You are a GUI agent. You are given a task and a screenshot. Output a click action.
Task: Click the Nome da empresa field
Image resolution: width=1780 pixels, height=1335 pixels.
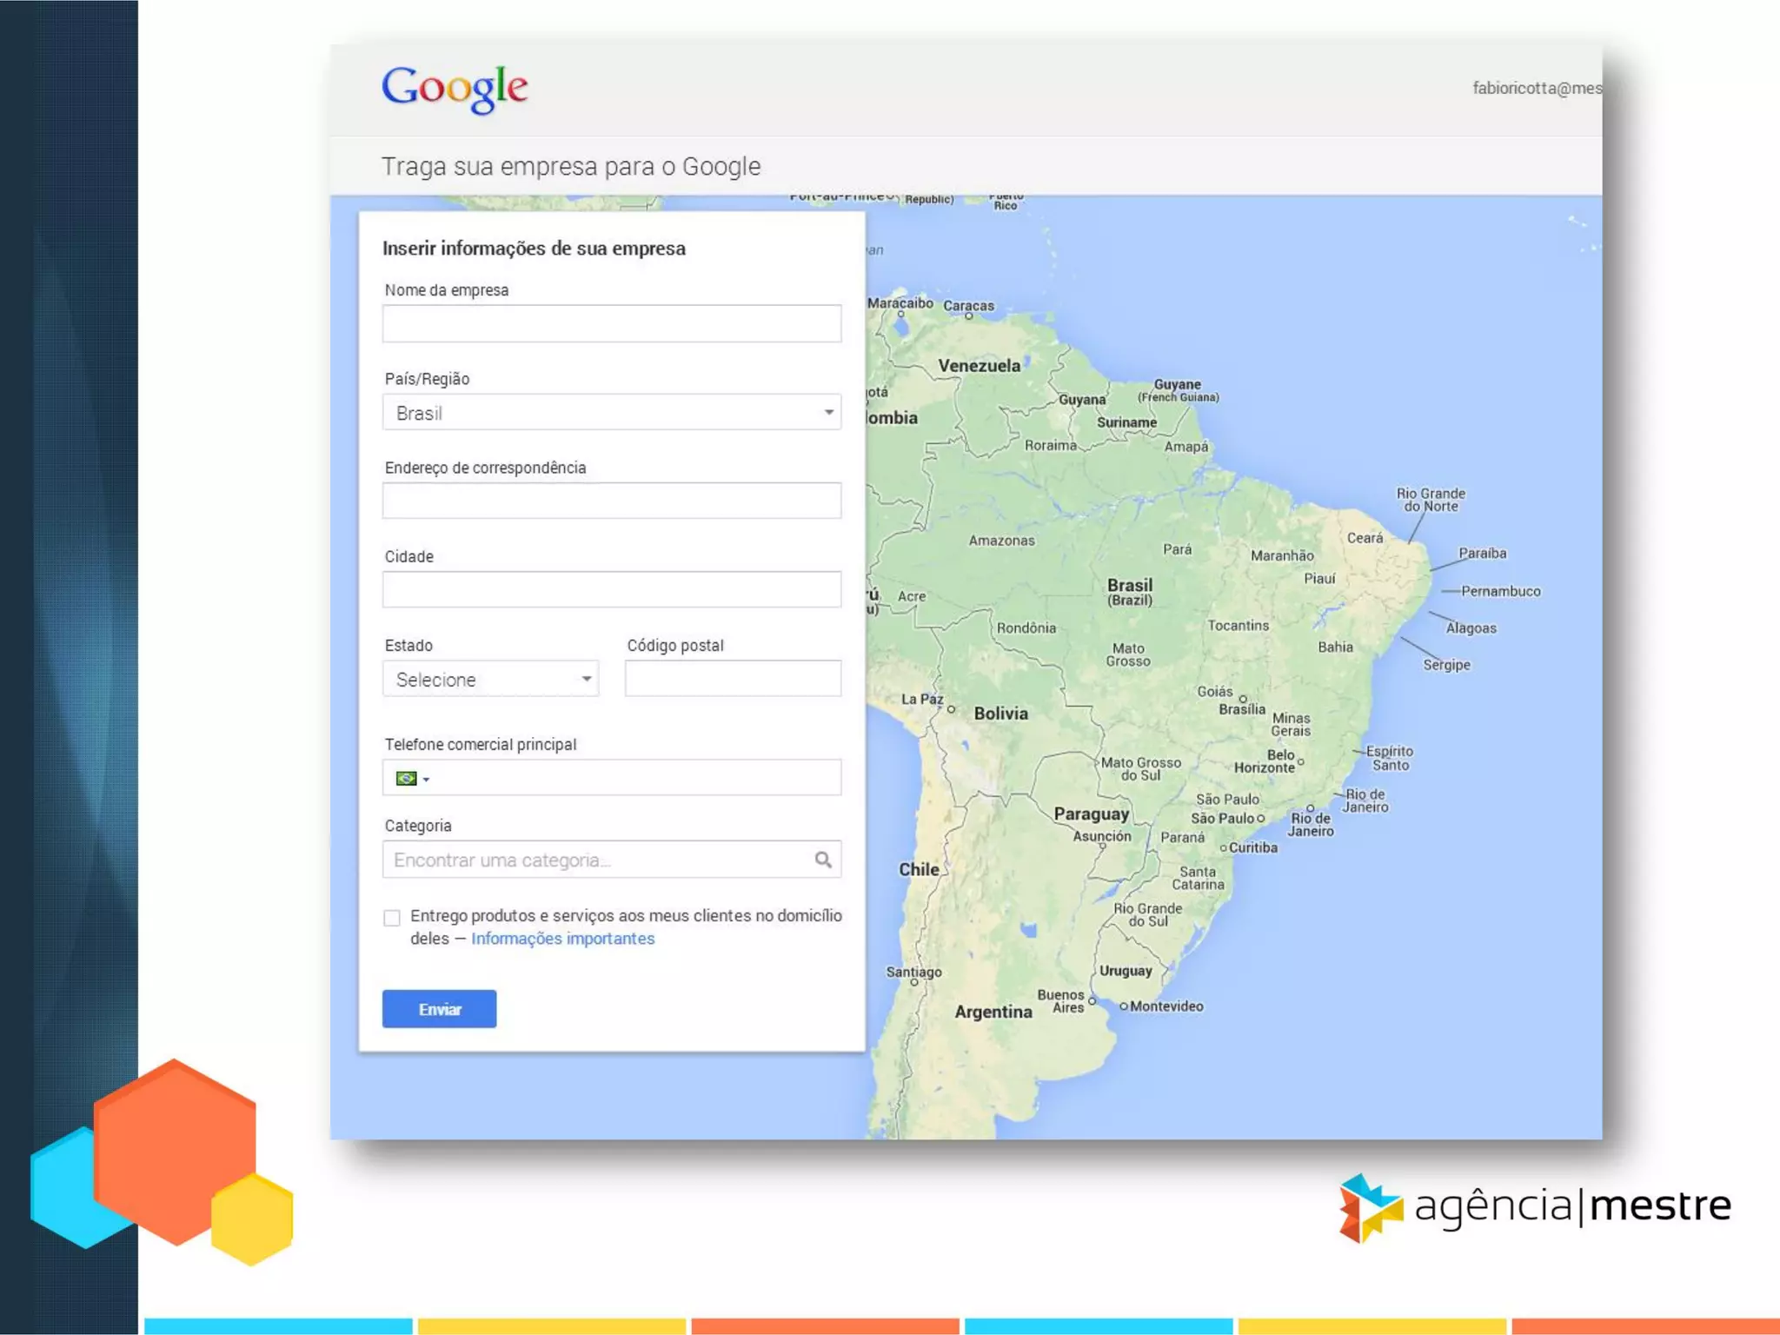pyautogui.click(x=611, y=323)
